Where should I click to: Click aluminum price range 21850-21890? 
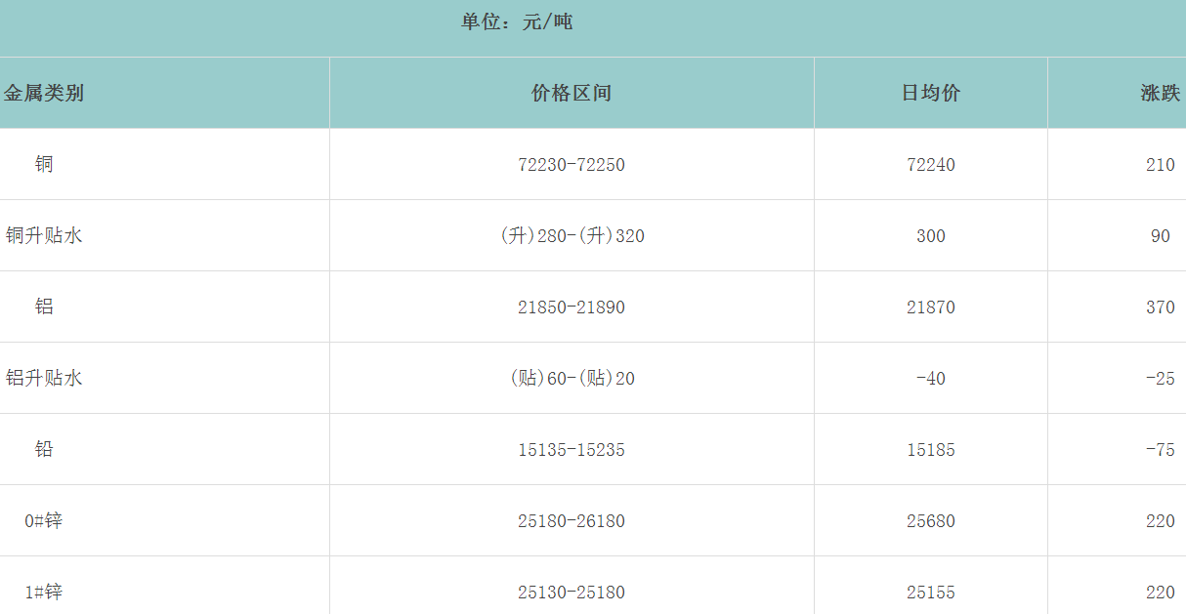(572, 307)
